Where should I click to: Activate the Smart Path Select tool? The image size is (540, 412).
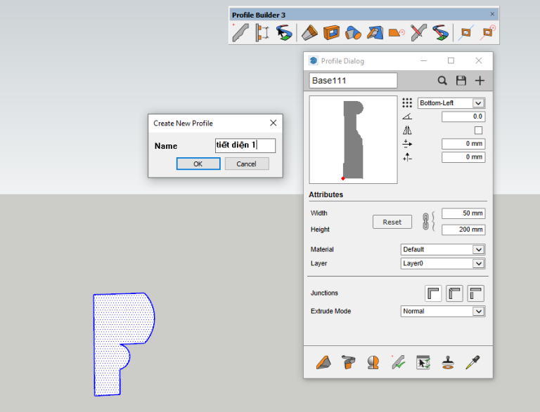click(284, 33)
